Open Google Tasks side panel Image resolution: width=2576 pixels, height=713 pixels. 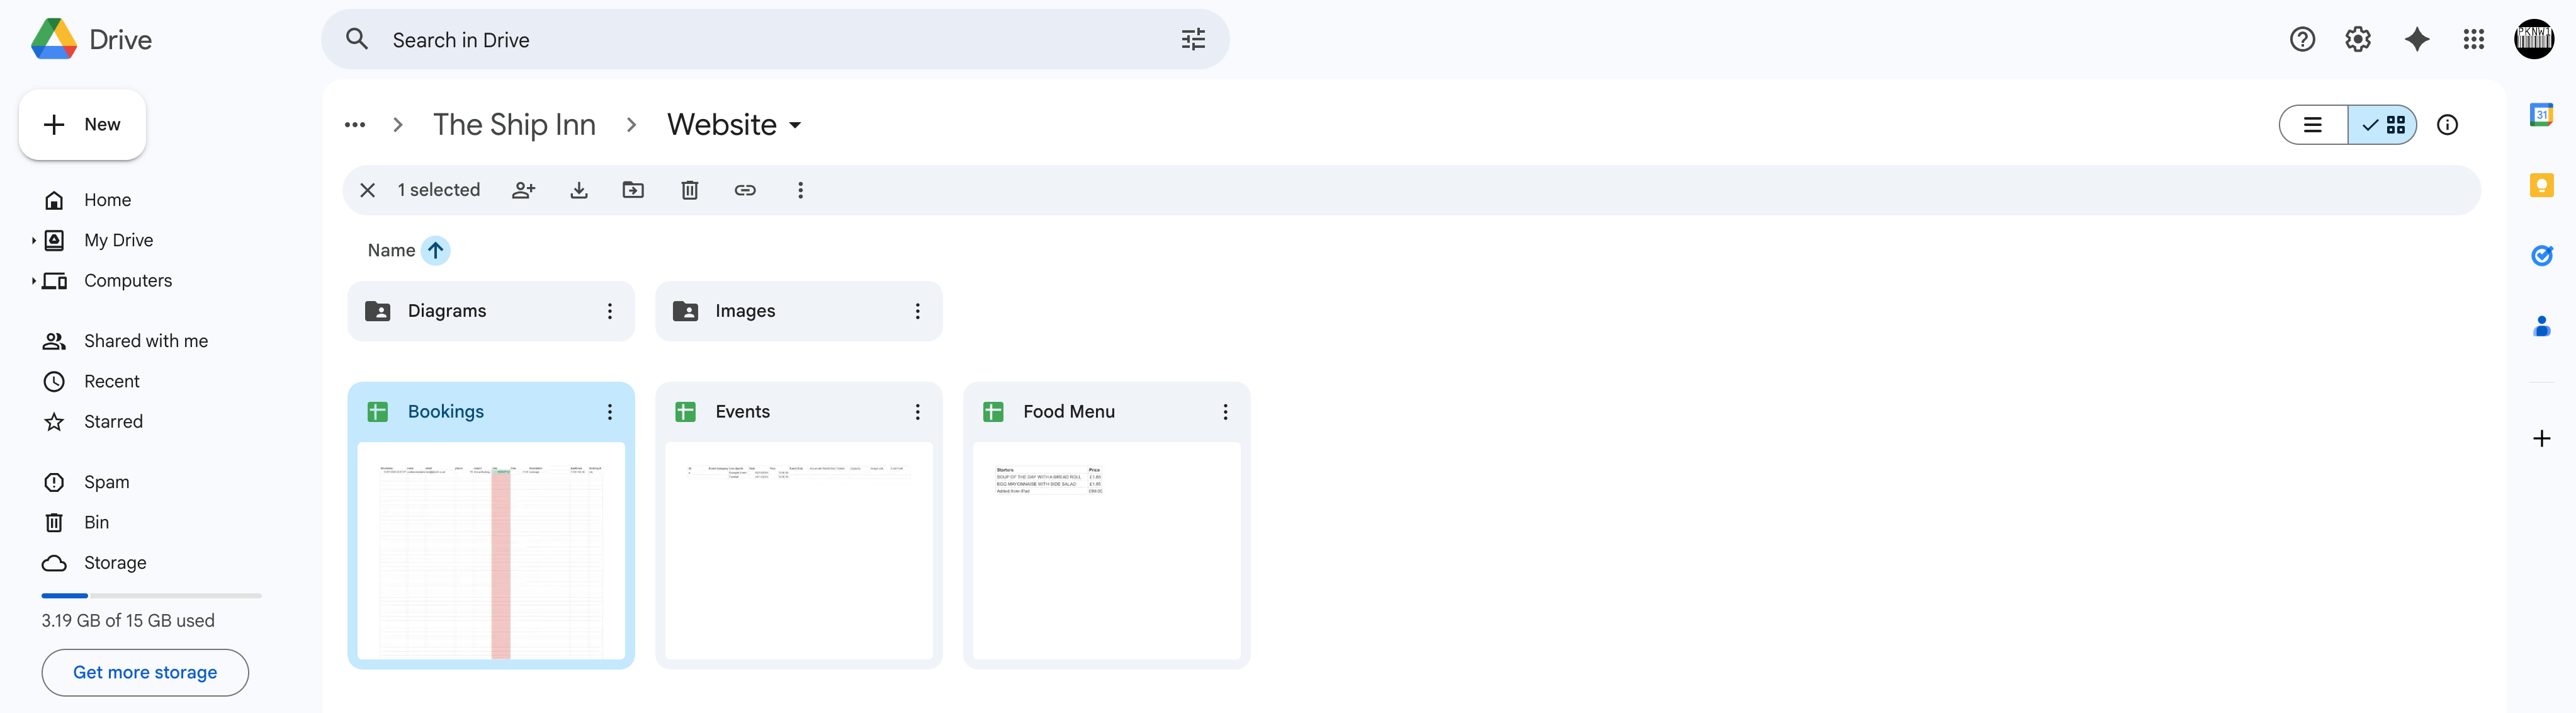[2541, 255]
